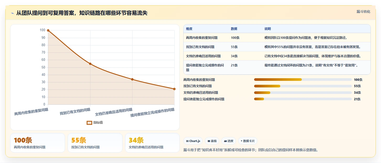Screen dimensions: 381x163
Task: Click the progress bar labeled 55条
Action: click(x=303, y=86)
